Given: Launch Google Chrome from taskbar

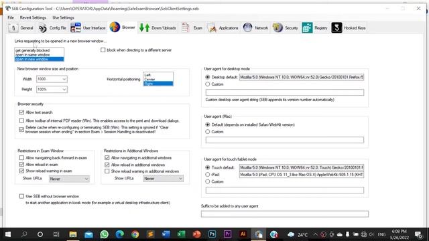Looking at the screenshot, I should [x=135, y=234].
